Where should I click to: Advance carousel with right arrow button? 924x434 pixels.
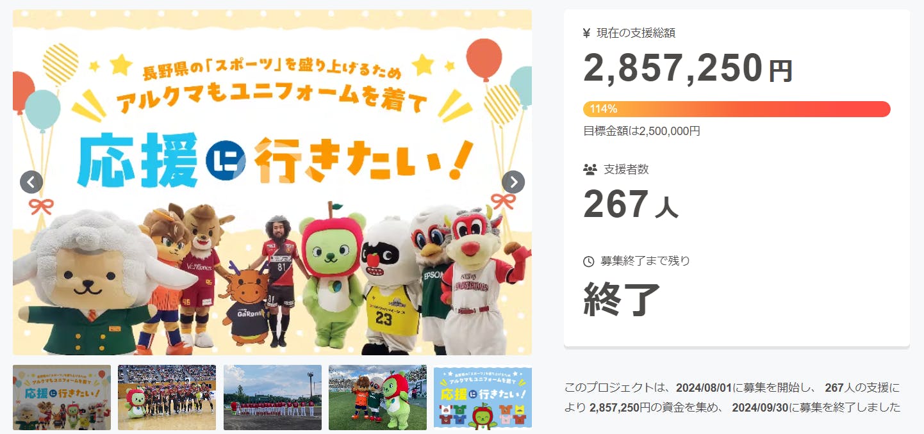pos(513,182)
